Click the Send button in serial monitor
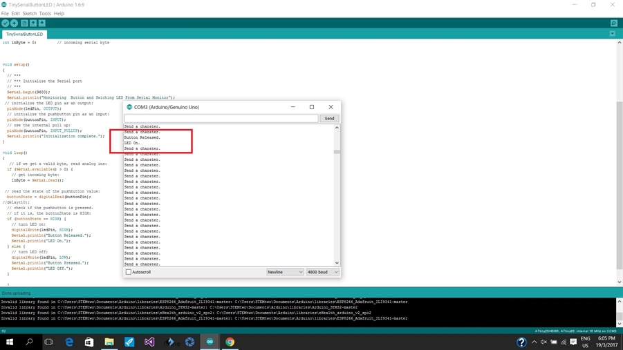 click(x=329, y=118)
